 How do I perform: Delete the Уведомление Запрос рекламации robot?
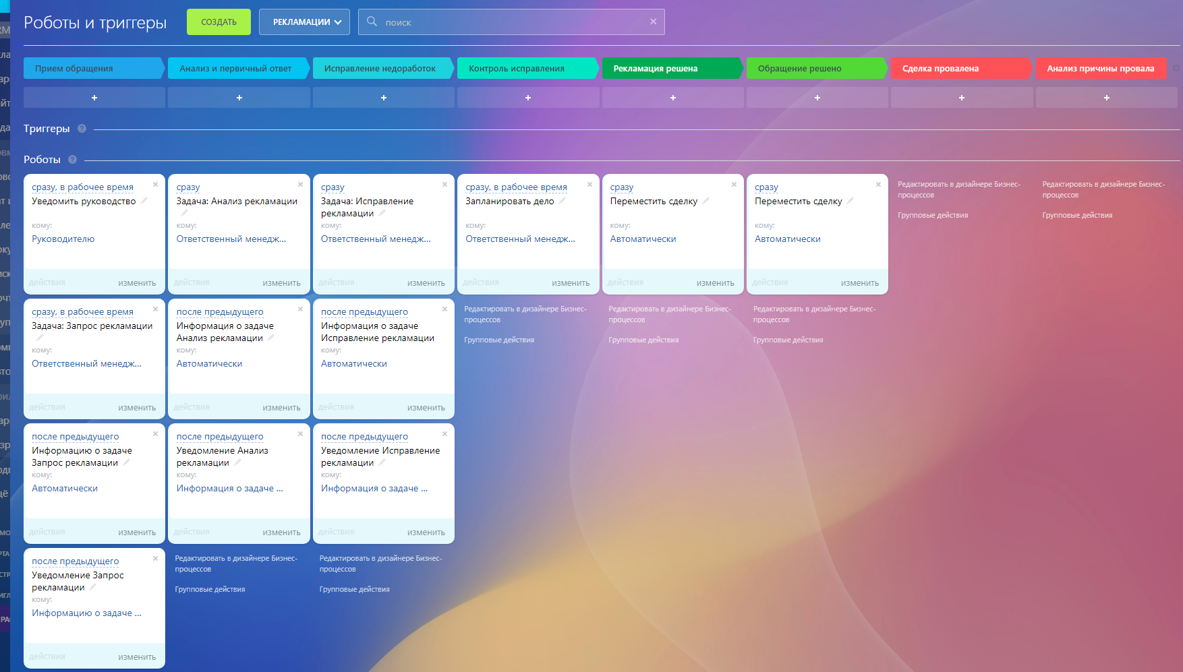coord(155,558)
